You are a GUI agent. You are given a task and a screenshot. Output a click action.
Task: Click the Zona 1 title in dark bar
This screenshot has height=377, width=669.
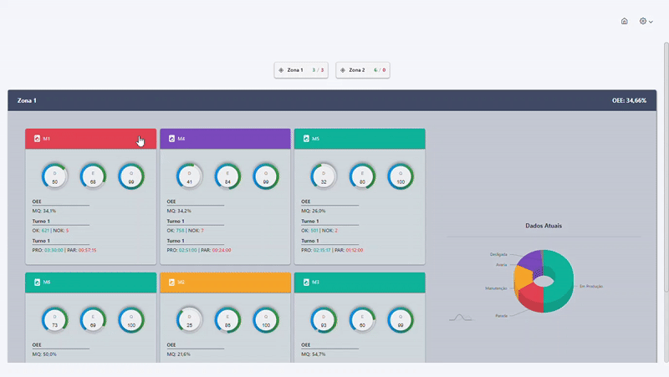27,100
